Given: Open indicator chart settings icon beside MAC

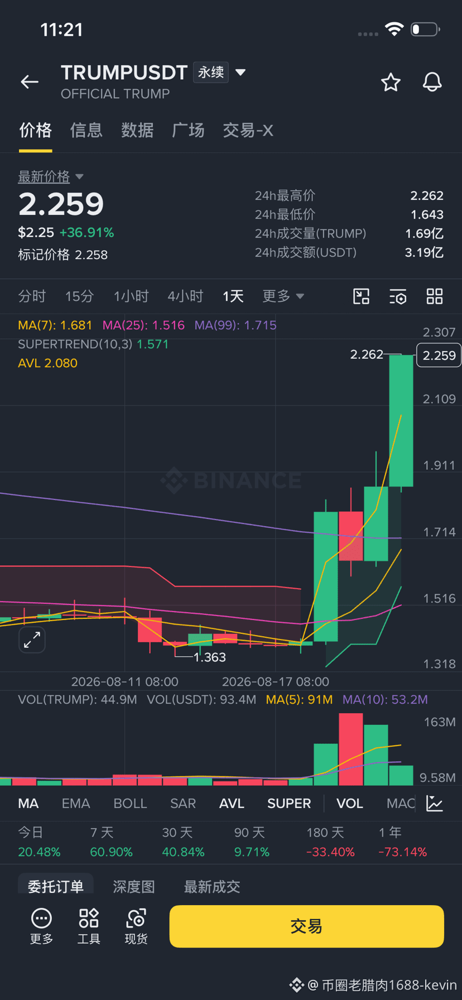Looking at the screenshot, I should click(x=435, y=804).
